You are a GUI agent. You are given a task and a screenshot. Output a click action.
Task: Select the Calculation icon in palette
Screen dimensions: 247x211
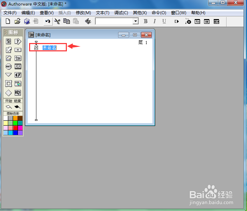tap(18, 50)
